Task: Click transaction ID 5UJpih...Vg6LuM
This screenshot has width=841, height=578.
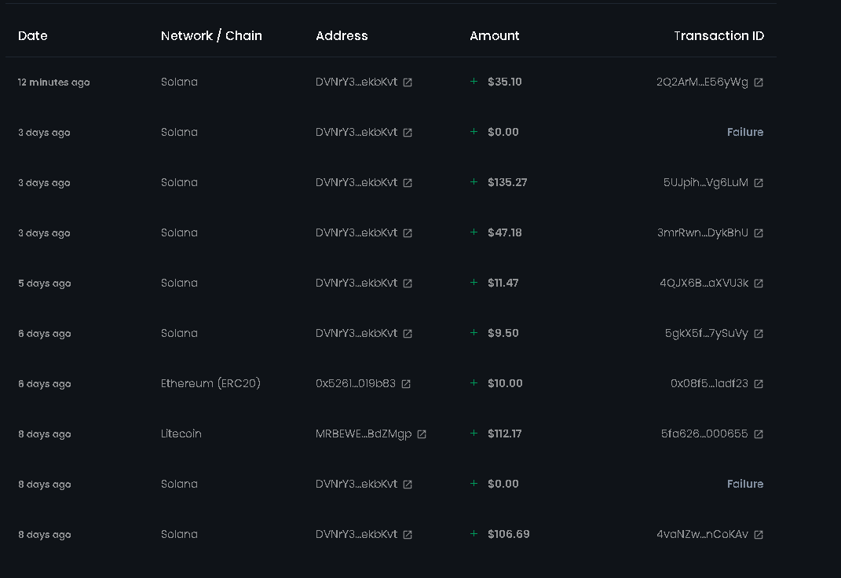Action: click(706, 182)
